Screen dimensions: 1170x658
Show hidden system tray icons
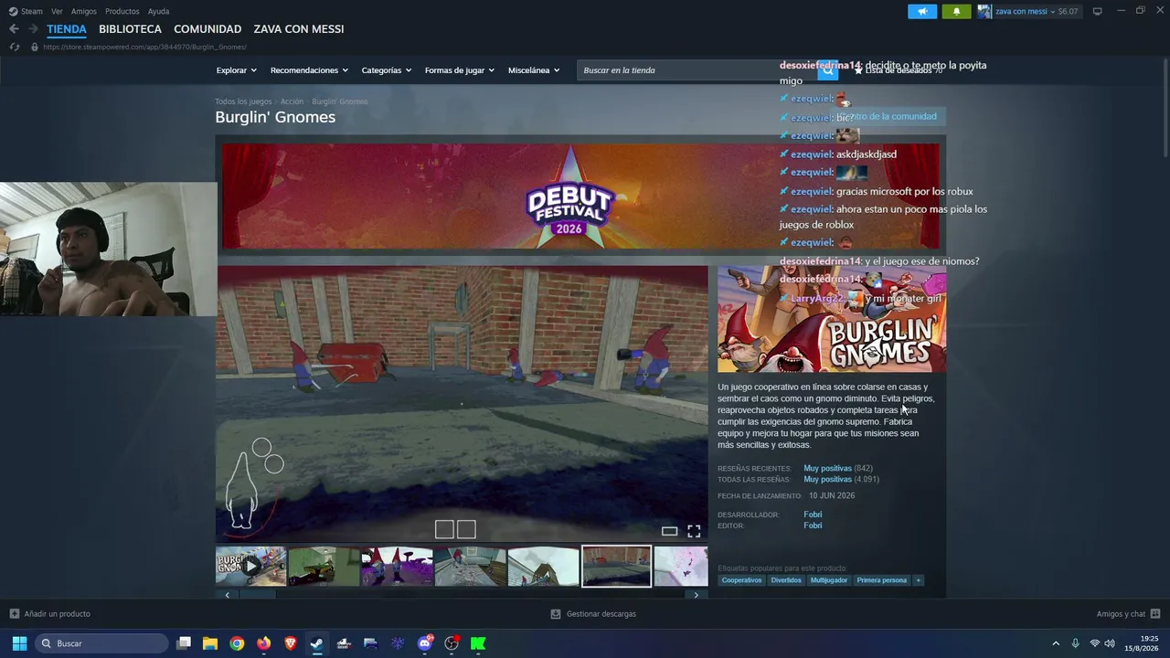[1056, 643]
